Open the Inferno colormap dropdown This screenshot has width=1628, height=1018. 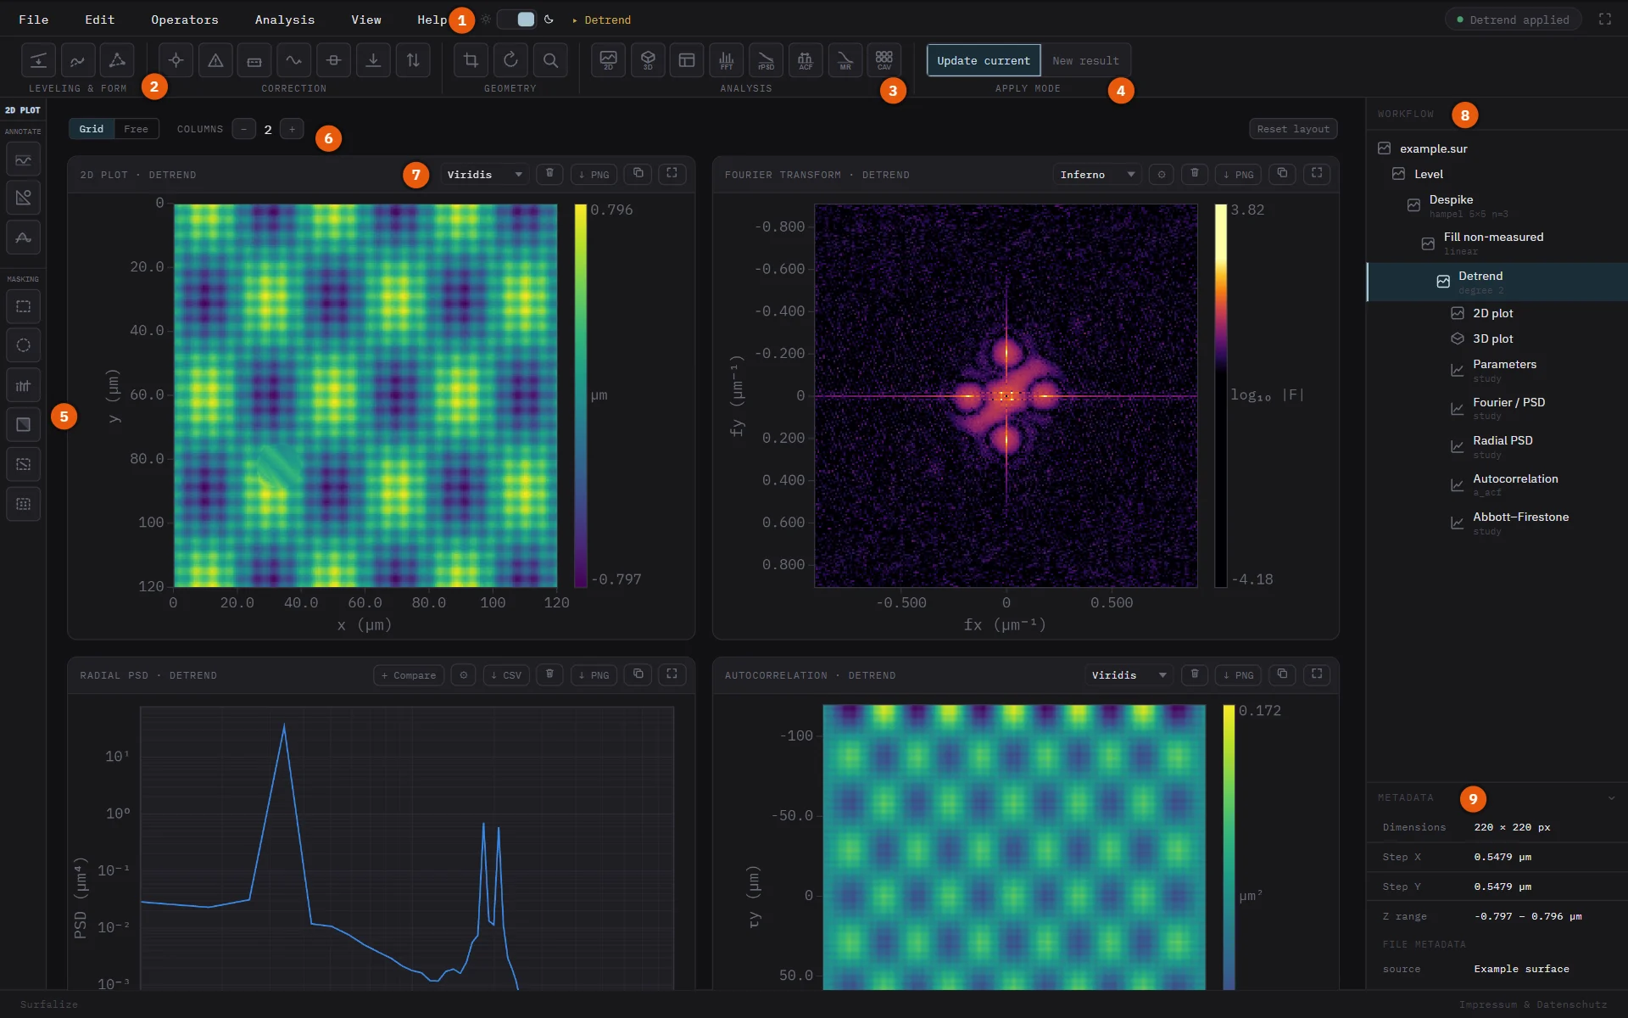1097,174
